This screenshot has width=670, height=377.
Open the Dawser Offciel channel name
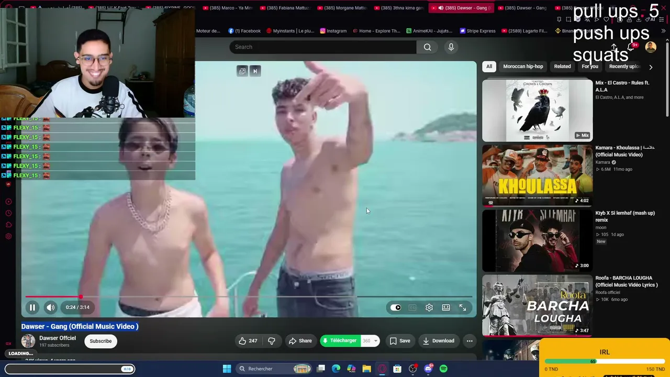point(58,338)
